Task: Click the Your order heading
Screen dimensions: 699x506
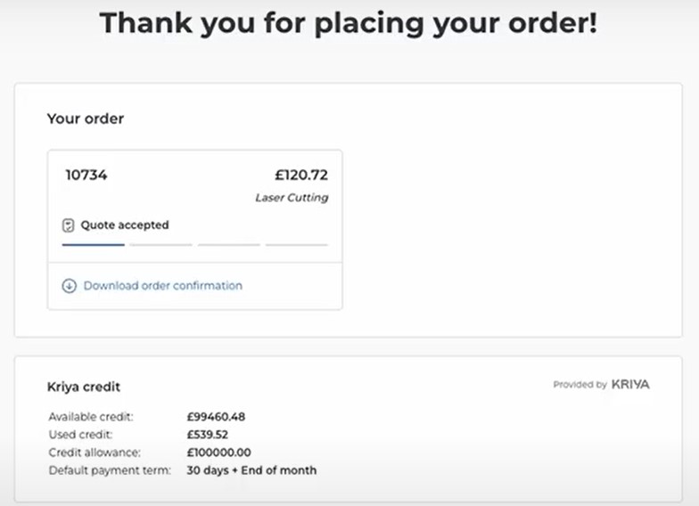Action: (86, 118)
